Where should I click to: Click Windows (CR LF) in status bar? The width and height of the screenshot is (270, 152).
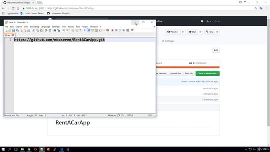click(x=116, y=115)
